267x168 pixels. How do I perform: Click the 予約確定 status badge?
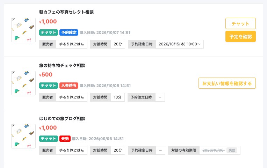[x=69, y=32]
